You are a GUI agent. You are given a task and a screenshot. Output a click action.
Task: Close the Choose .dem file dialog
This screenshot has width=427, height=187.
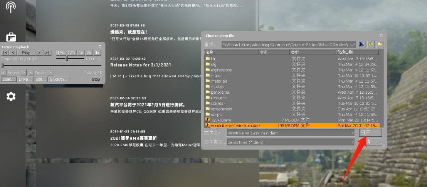(382, 35)
